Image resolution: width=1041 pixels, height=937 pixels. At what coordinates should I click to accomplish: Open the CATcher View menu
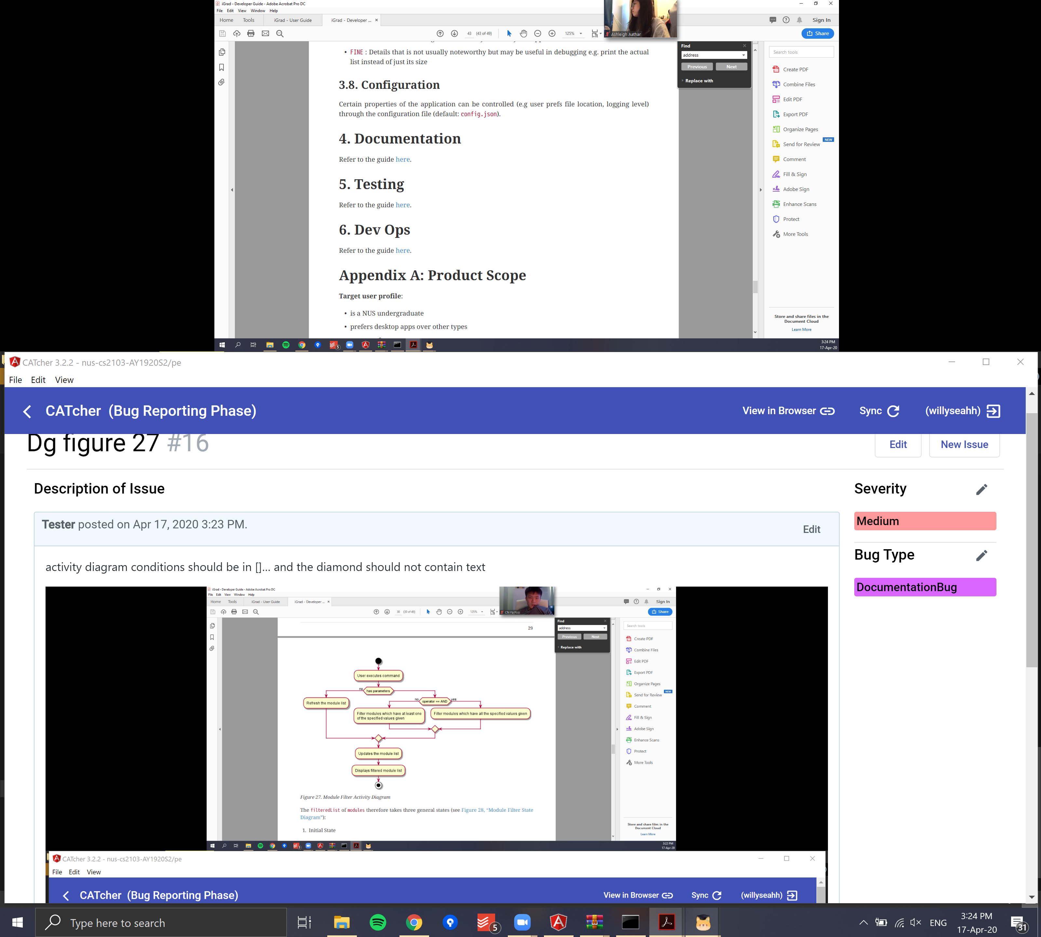point(64,380)
